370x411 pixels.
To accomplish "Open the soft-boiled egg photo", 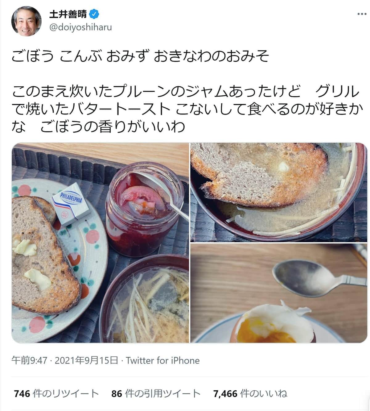I will click(x=279, y=293).
